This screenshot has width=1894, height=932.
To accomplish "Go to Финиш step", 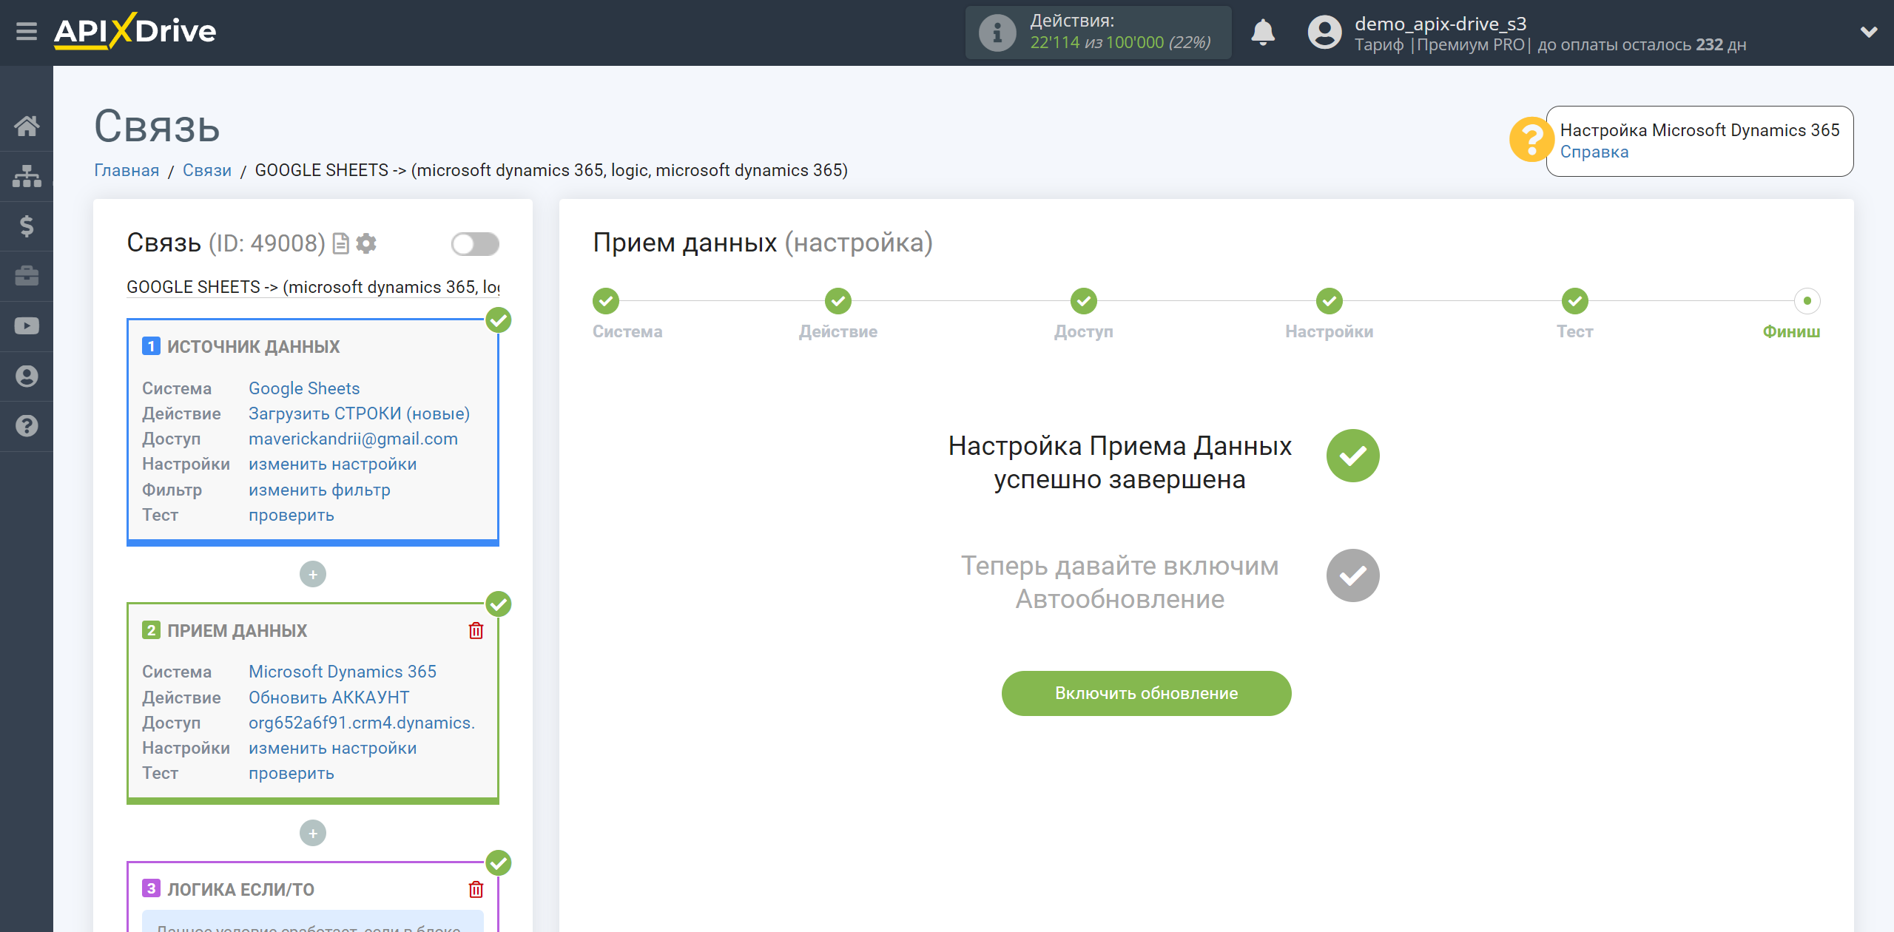I will 1807,301.
